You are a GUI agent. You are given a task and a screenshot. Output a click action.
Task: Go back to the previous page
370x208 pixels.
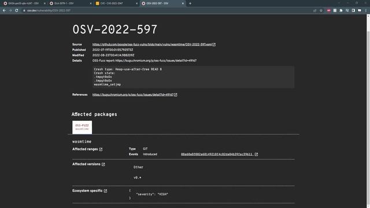4,10
